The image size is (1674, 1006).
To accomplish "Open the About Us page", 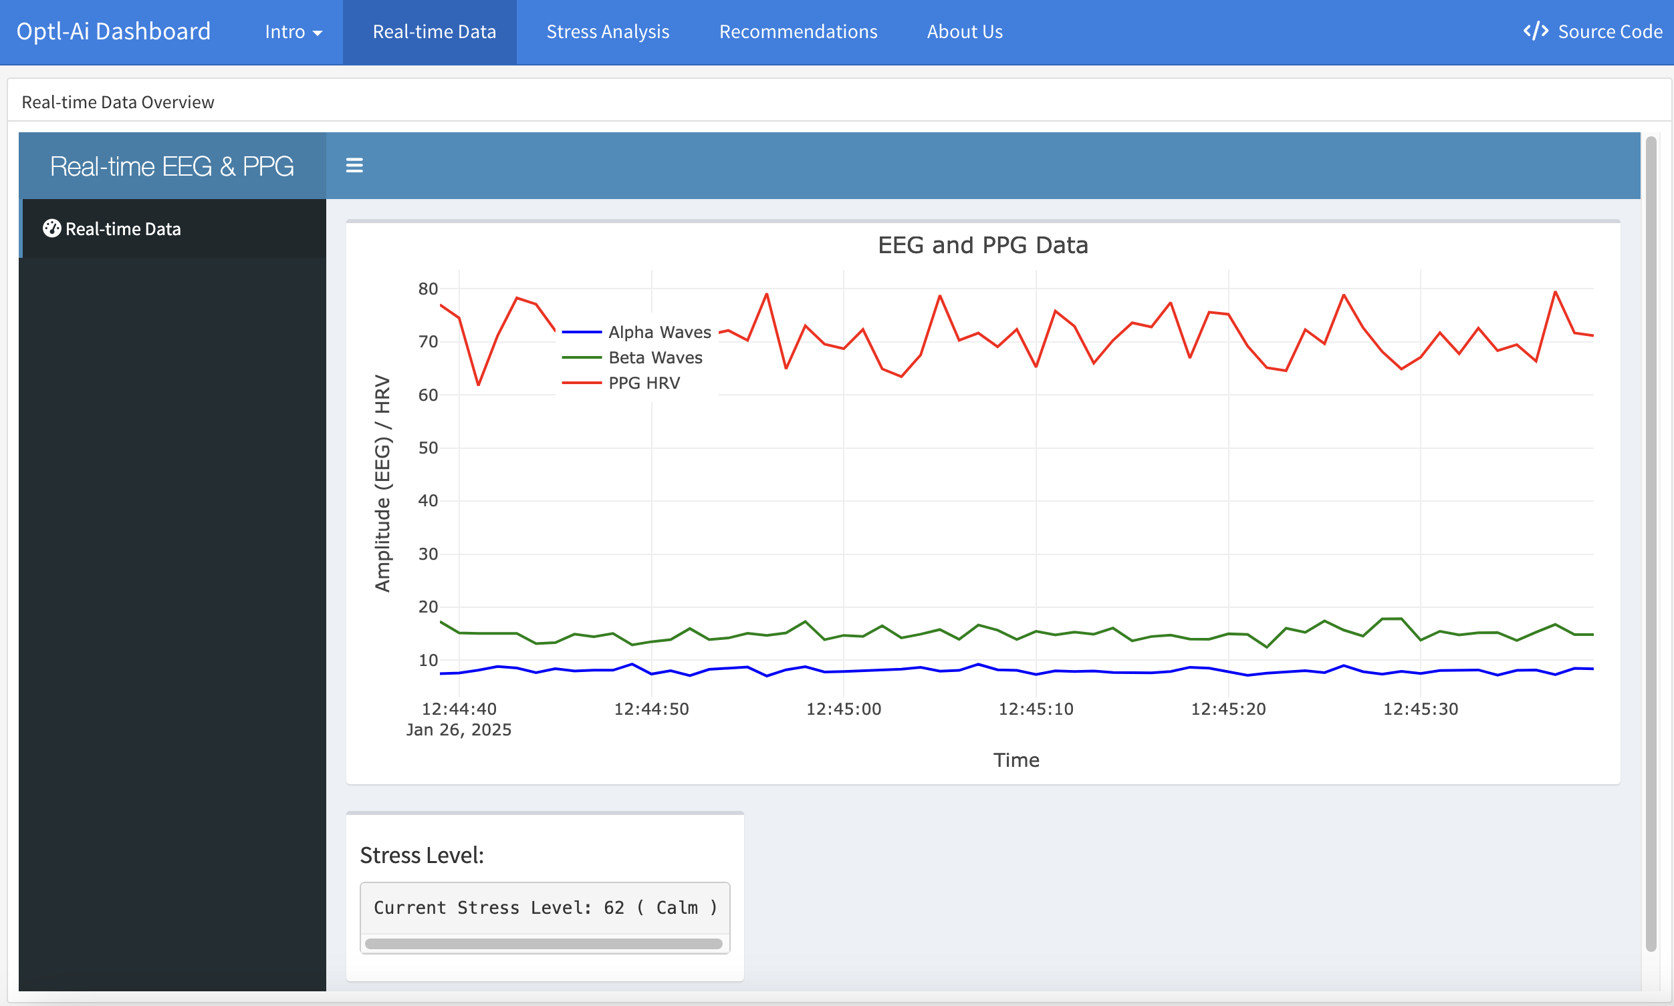I will point(964,32).
